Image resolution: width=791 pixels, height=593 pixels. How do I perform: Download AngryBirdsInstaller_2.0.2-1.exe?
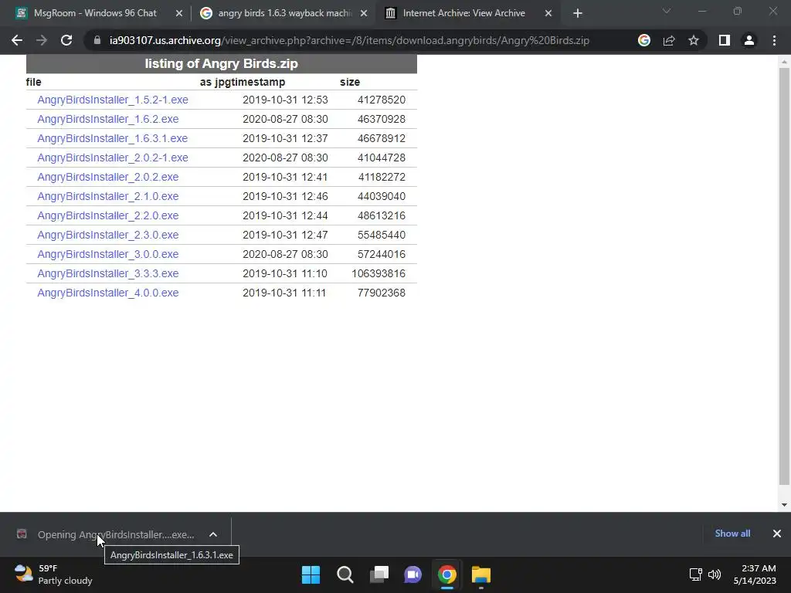pyautogui.click(x=113, y=158)
